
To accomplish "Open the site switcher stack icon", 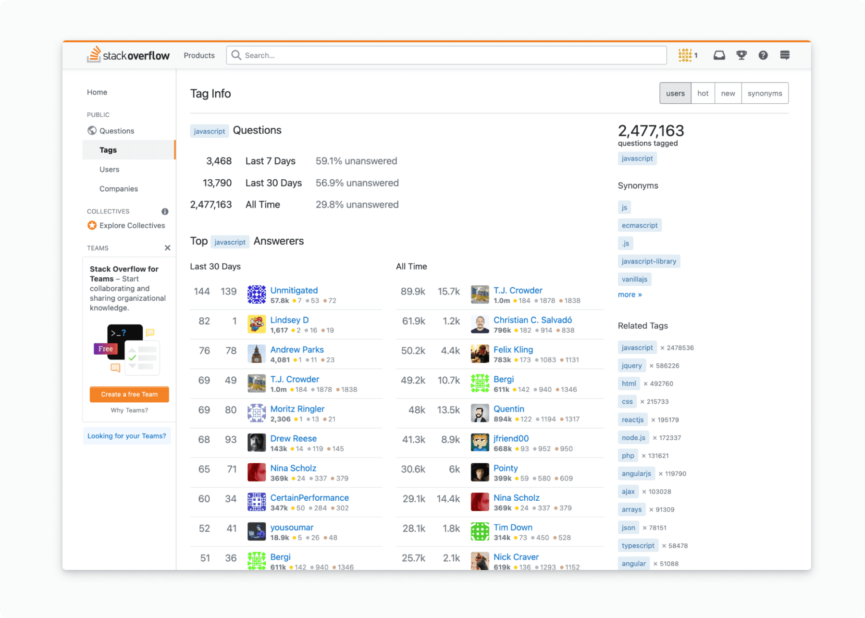I will coord(785,55).
